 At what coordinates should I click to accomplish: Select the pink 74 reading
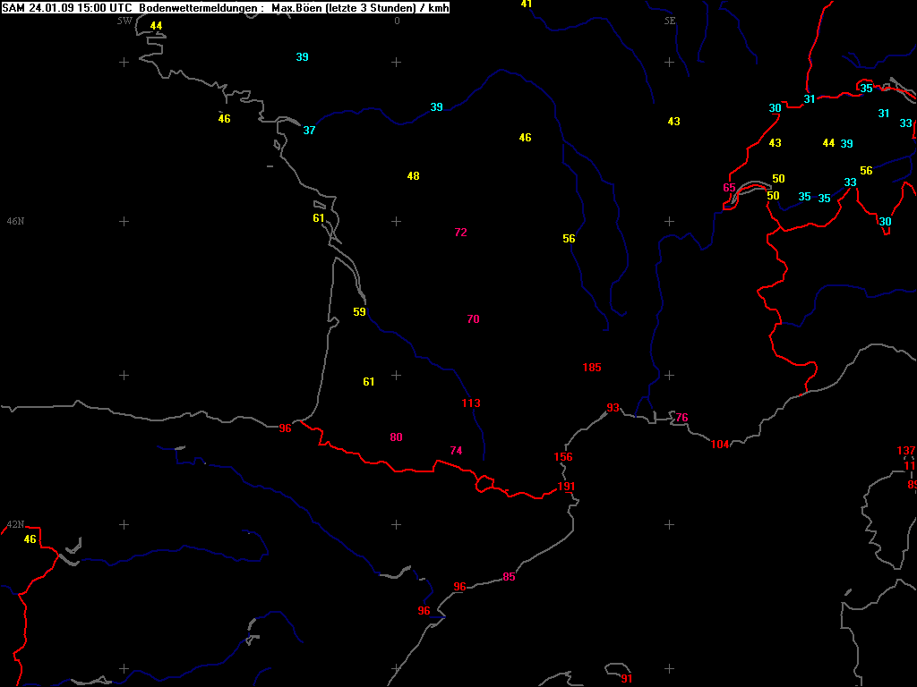(456, 451)
